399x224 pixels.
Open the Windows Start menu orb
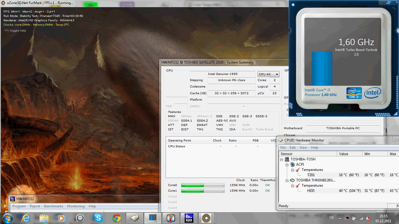(x=7, y=218)
